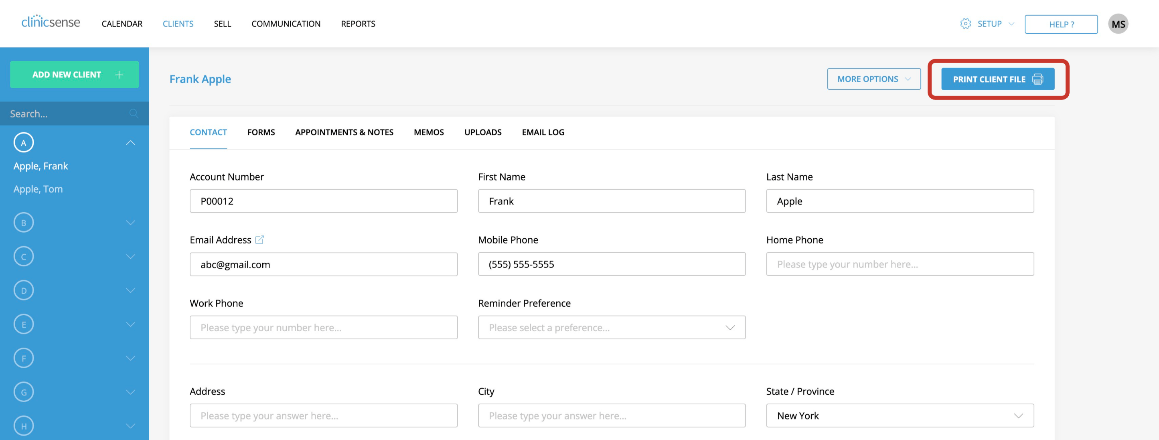
Task: Click the Help button
Action: pyautogui.click(x=1061, y=24)
